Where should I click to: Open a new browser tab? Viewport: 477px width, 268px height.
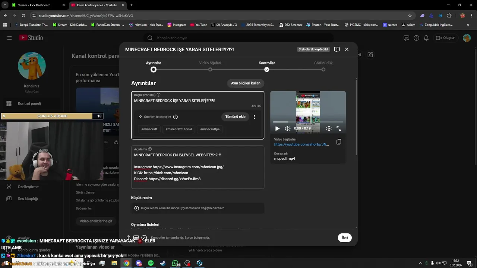coord(132,5)
